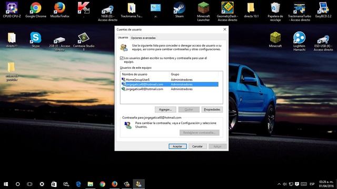This screenshot has width=337, height=189.
Task: Select the Minecraft block icon below Papelera
Action: (x=275, y=40)
